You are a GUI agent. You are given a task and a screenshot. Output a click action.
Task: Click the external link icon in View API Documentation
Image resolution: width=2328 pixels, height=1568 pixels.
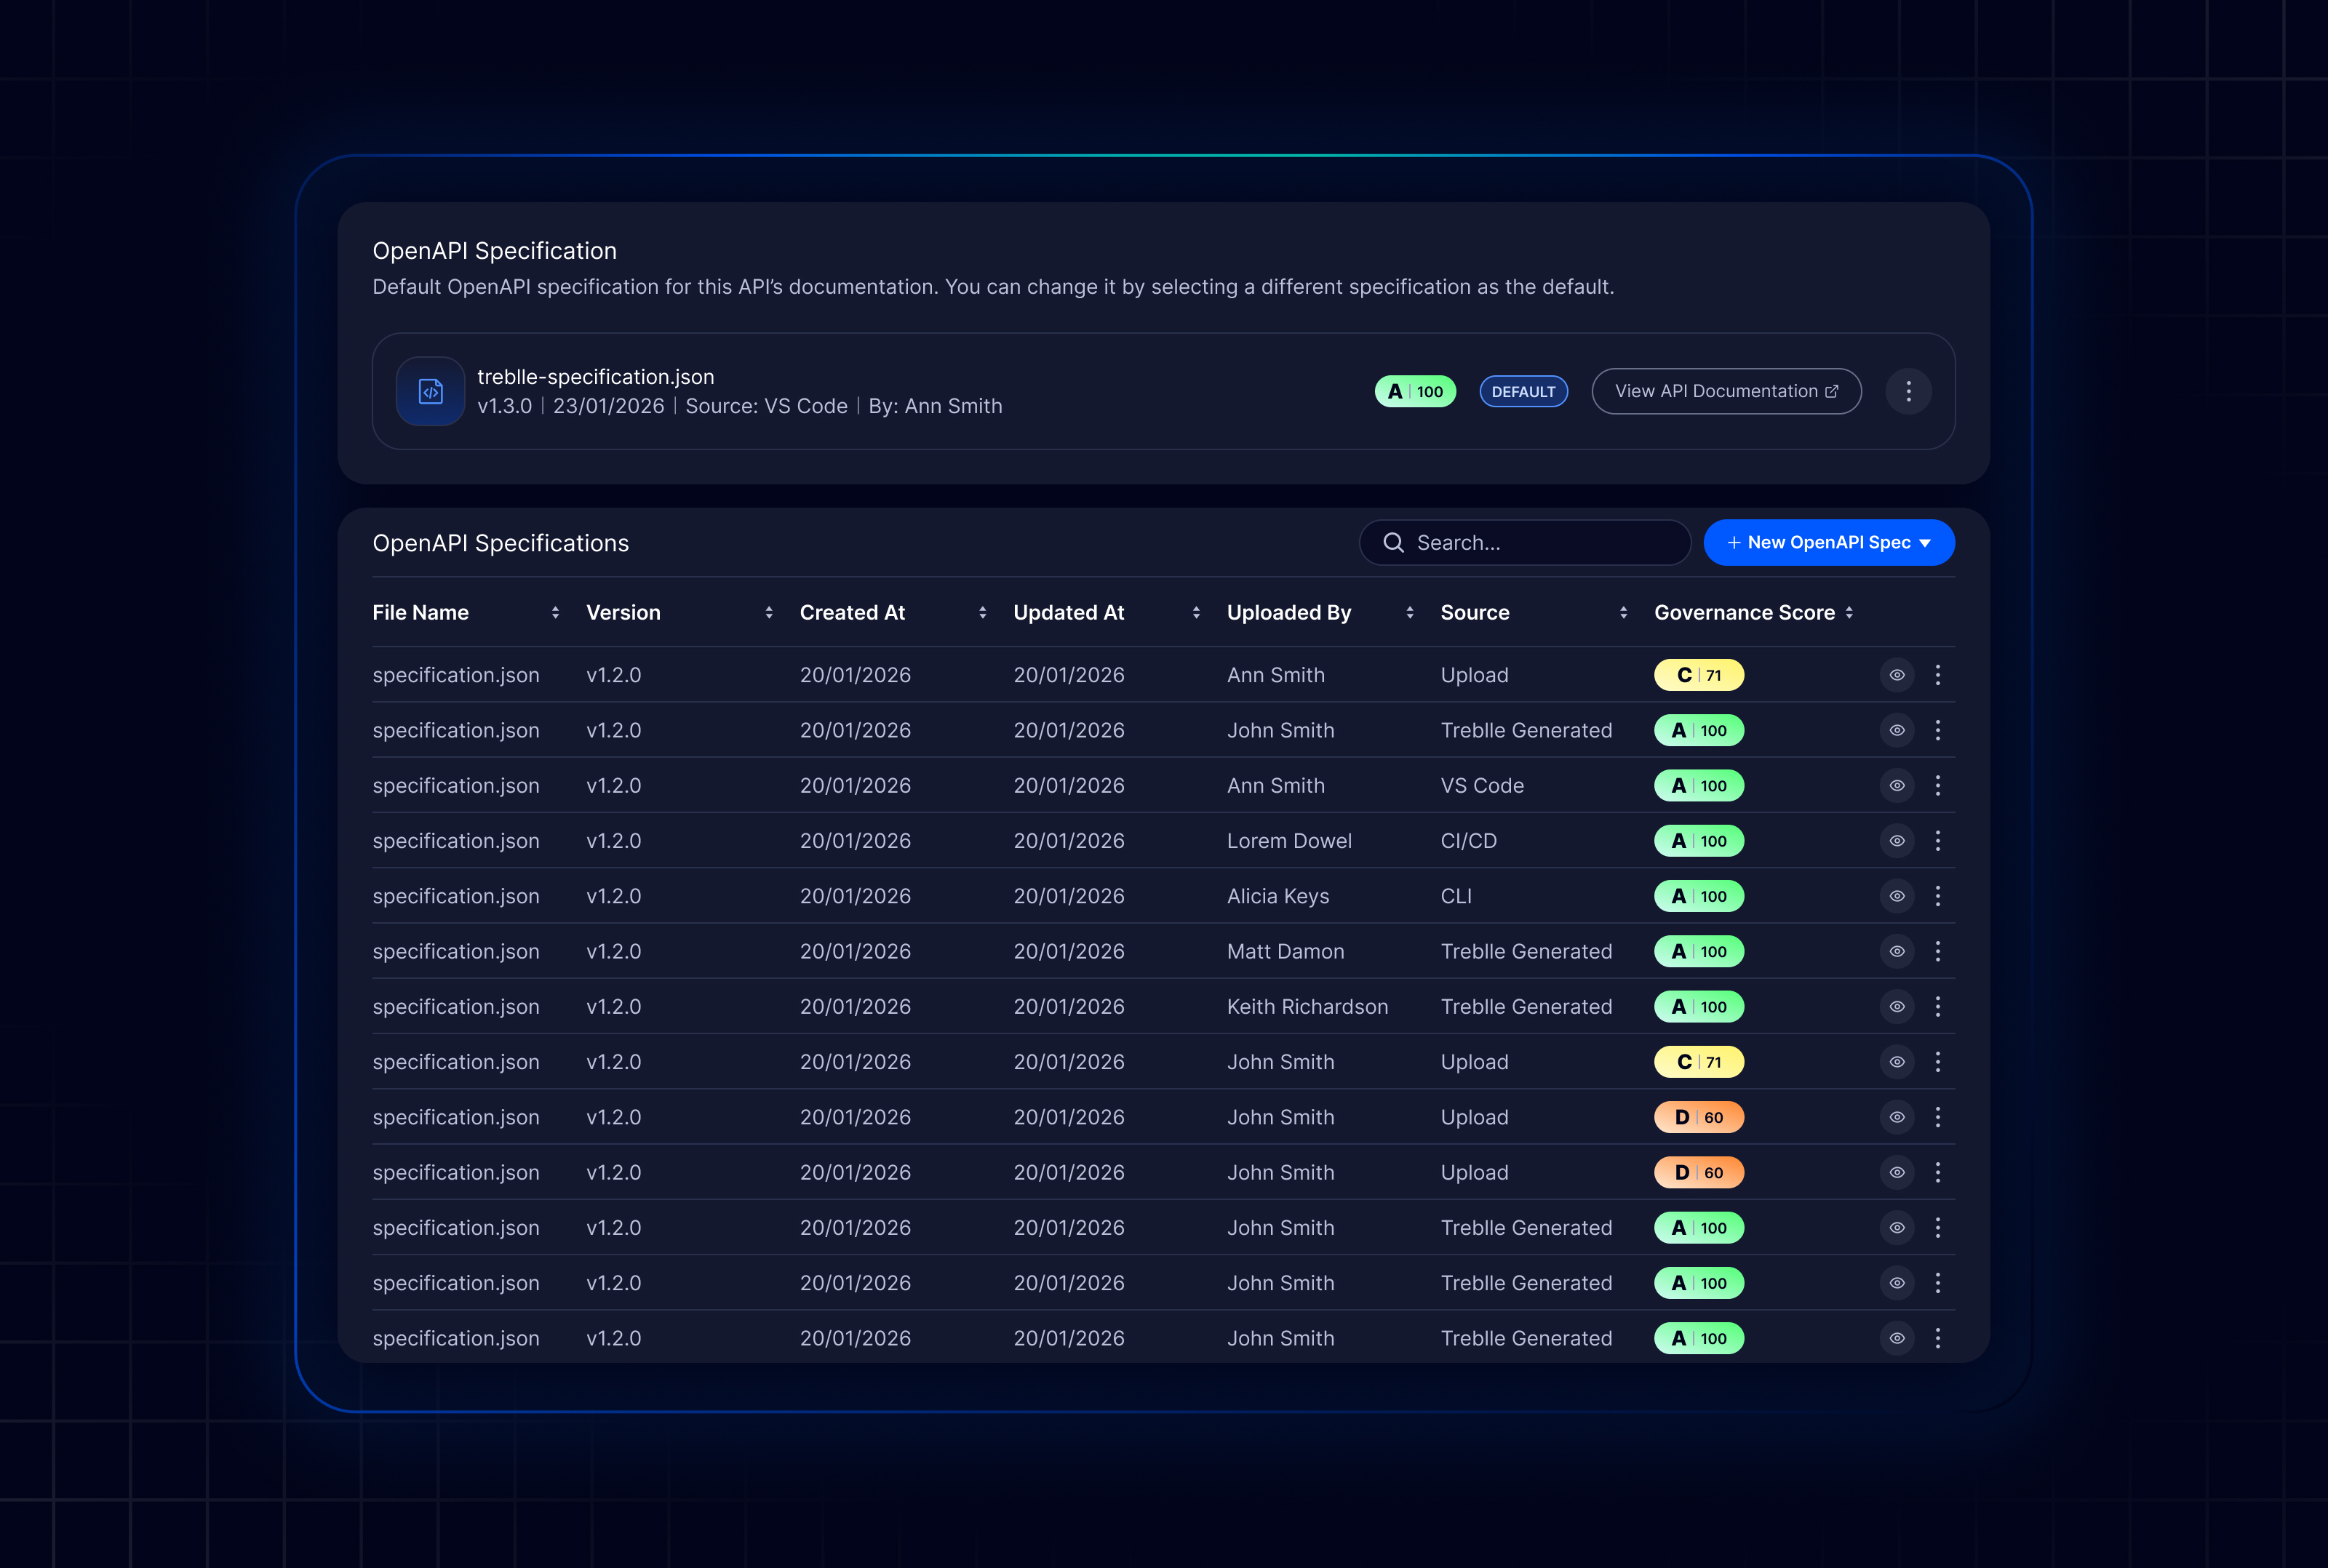pos(1831,391)
